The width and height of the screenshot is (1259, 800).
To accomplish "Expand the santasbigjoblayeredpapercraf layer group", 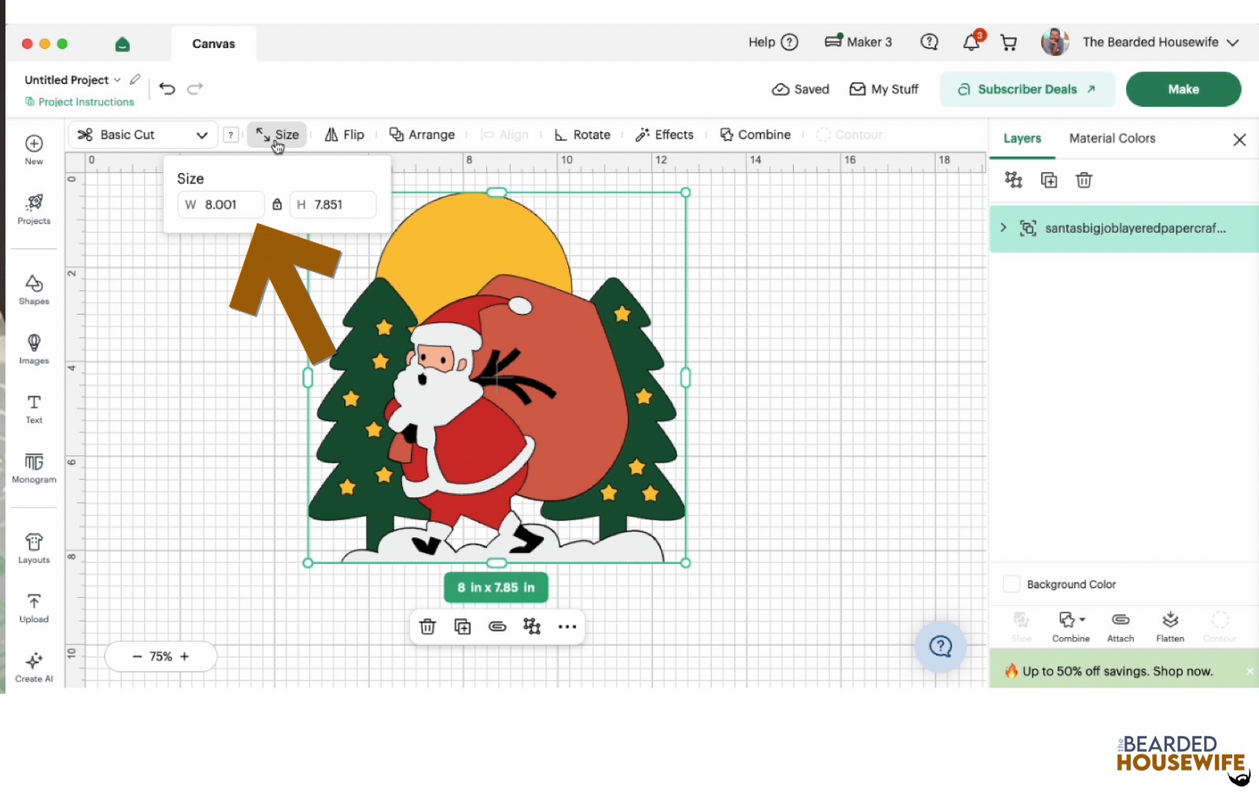I will [x=1003, y=227].
